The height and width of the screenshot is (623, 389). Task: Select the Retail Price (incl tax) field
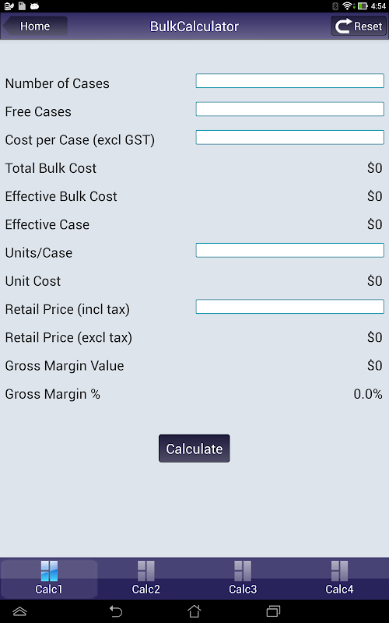[289, 307]
